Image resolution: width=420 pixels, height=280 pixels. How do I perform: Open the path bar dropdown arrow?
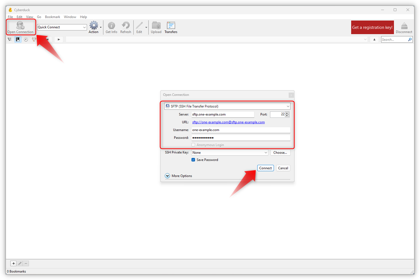(x=365, y=40)
